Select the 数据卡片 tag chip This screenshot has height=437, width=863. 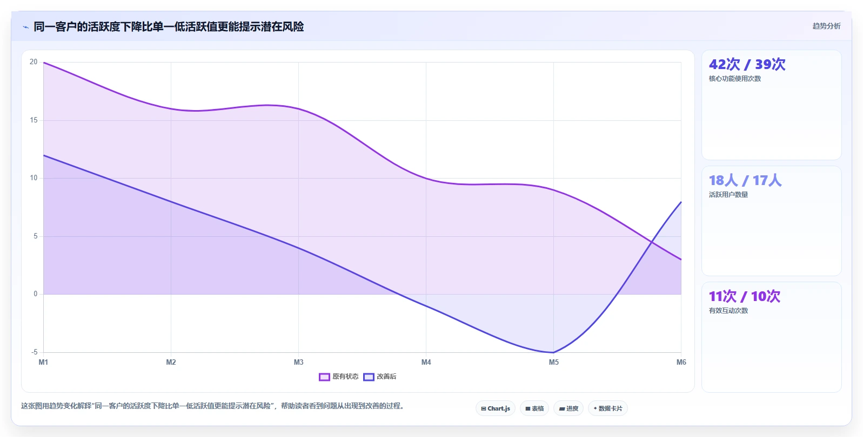point(608,408)
